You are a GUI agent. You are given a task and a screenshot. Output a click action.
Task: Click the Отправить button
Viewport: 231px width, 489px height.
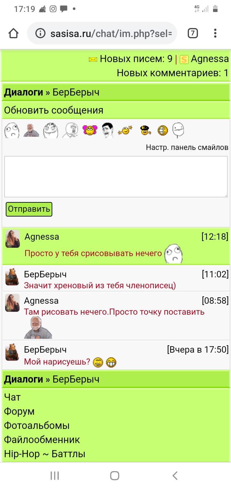click(29, 209)
